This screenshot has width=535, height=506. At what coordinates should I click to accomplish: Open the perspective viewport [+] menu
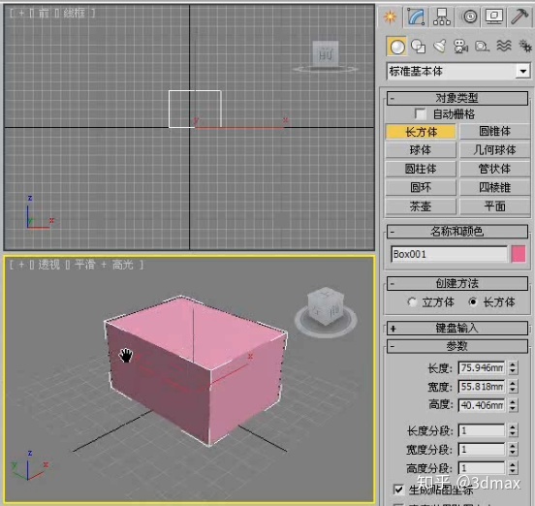[21, 265]
